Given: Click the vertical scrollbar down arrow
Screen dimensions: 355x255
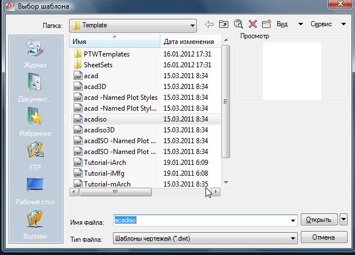Looking at the screenshot, I should (x=225, y=183).
